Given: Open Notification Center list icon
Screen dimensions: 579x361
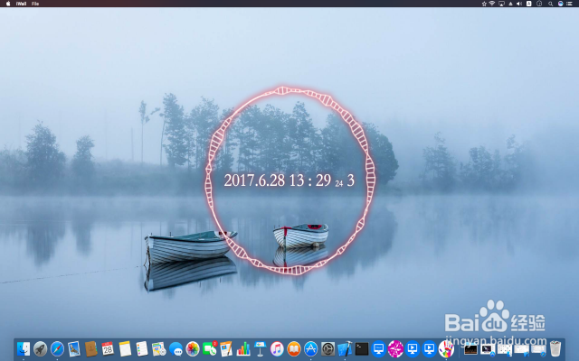Looking at the screenshot, I should coord(569,4).
